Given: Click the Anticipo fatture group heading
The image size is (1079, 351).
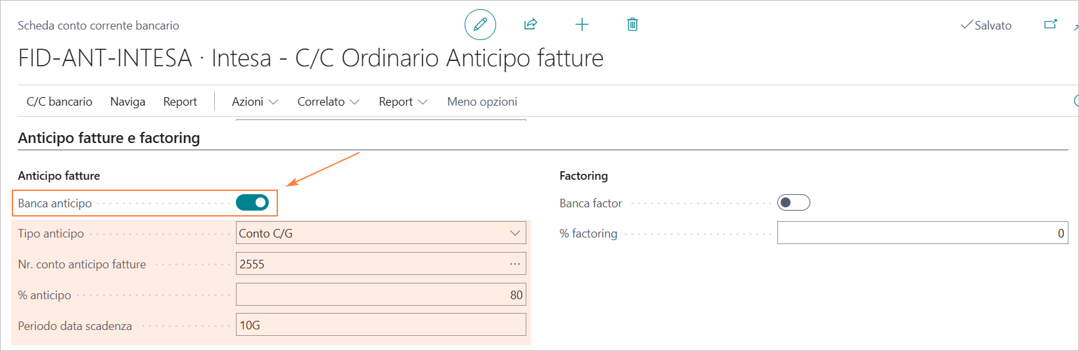Looking at the screenshot, I should [59, 176].
